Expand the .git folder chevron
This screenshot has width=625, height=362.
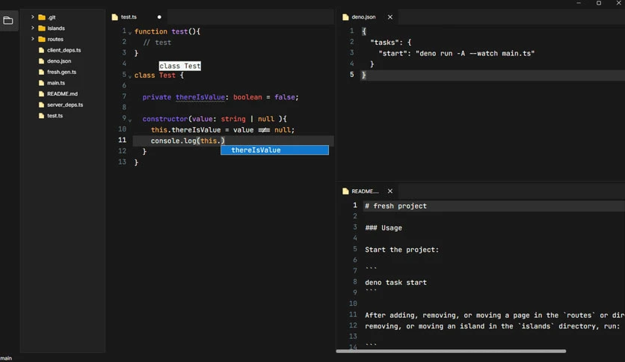(33, 17)
